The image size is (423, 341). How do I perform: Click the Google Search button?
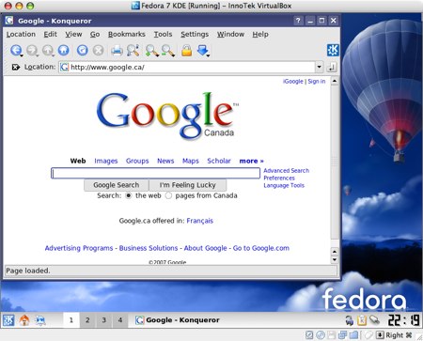tap(117, 185)
